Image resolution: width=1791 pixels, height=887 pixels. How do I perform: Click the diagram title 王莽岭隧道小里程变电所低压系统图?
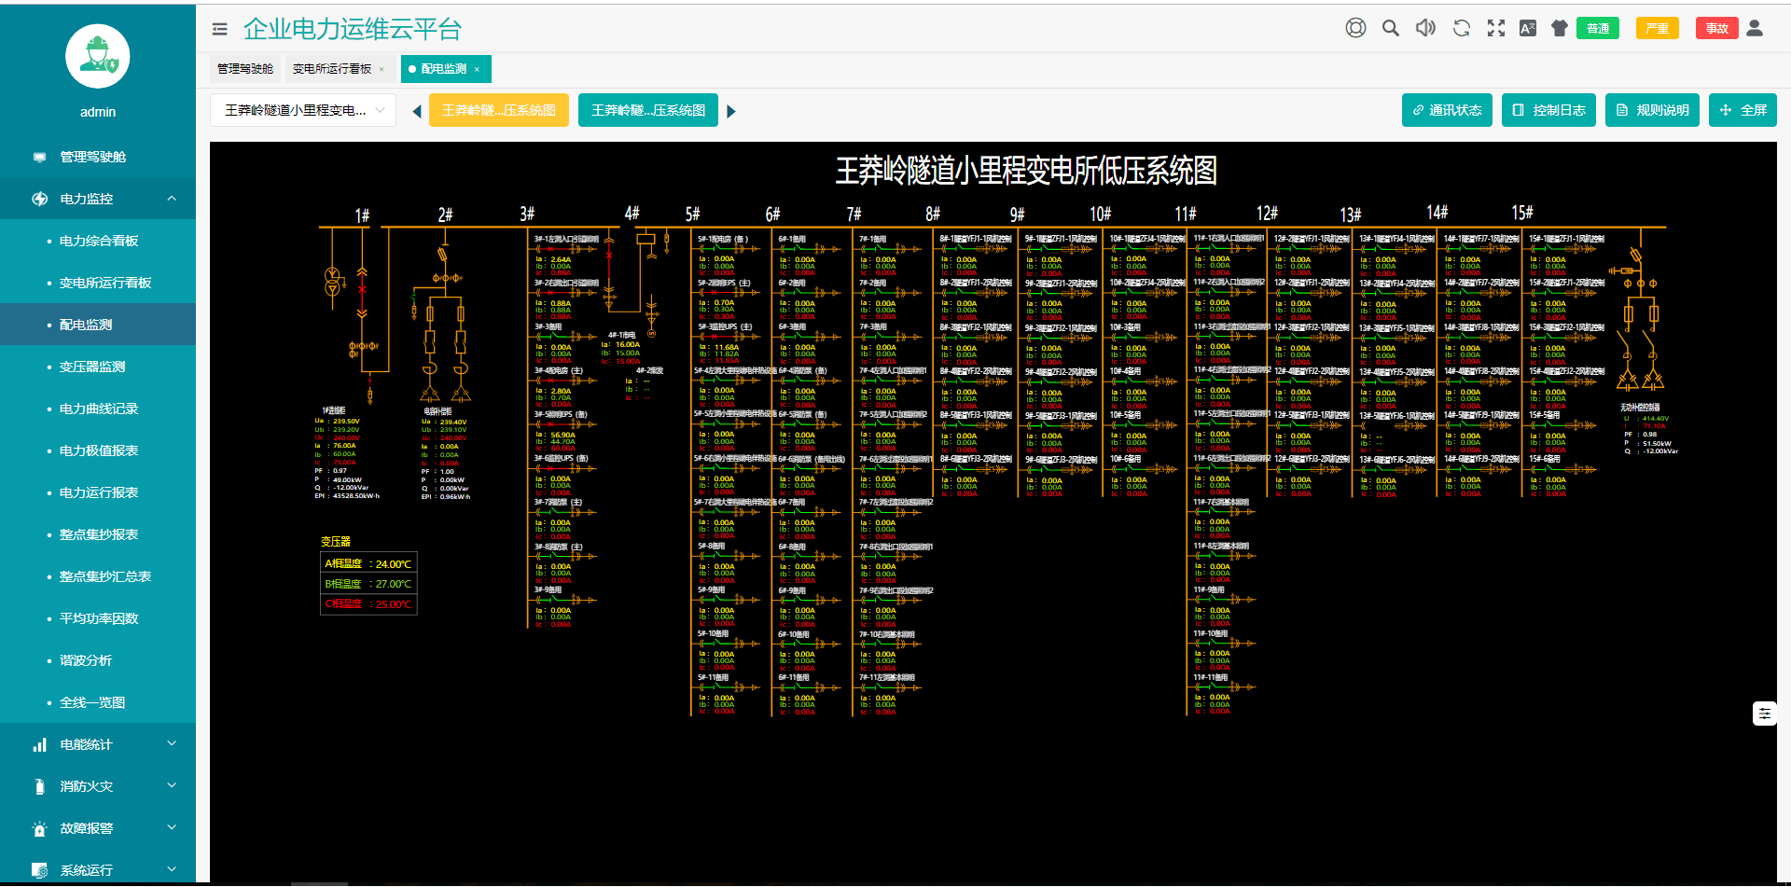(x=1026, y=171)
